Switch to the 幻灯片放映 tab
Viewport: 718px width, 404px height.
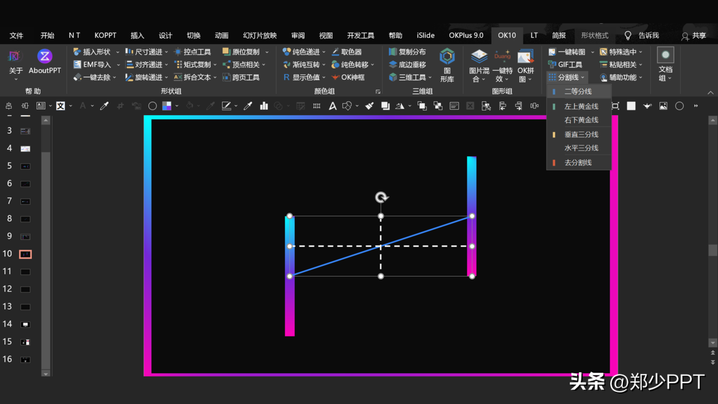tap(259, 35)
